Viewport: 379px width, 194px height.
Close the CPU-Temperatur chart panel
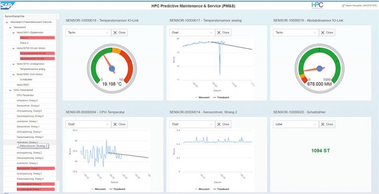point(119,124)
